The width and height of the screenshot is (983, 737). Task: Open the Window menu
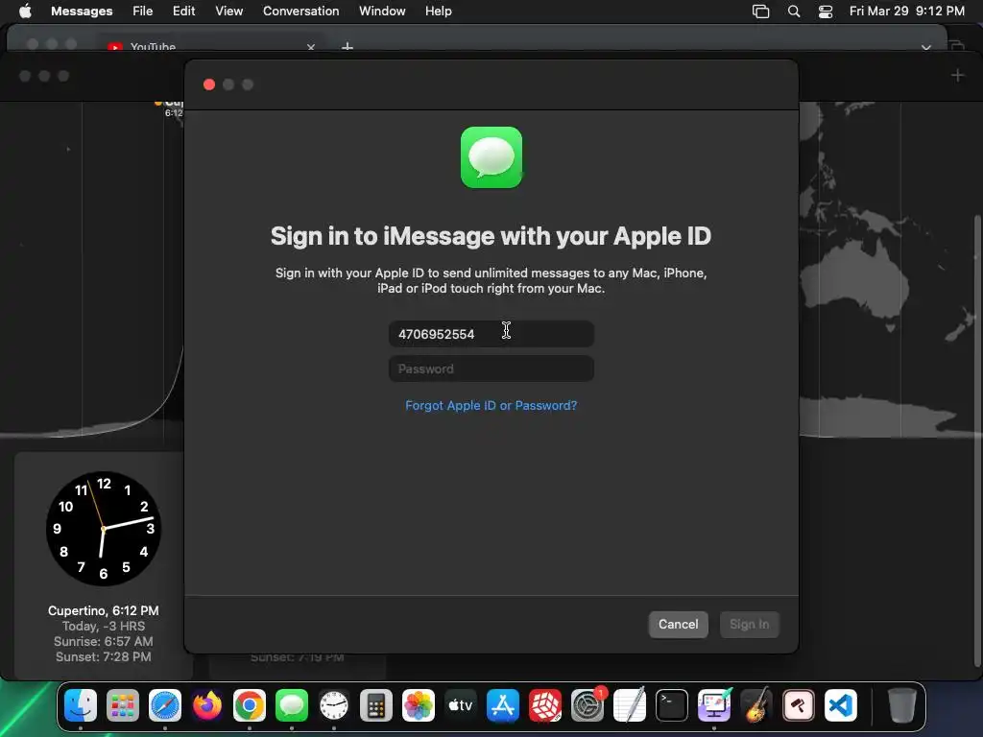tap(382, 11)
